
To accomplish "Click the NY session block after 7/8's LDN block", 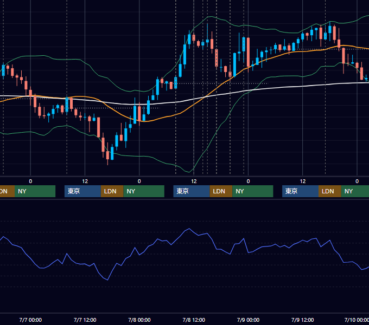I will click(253, 191).
